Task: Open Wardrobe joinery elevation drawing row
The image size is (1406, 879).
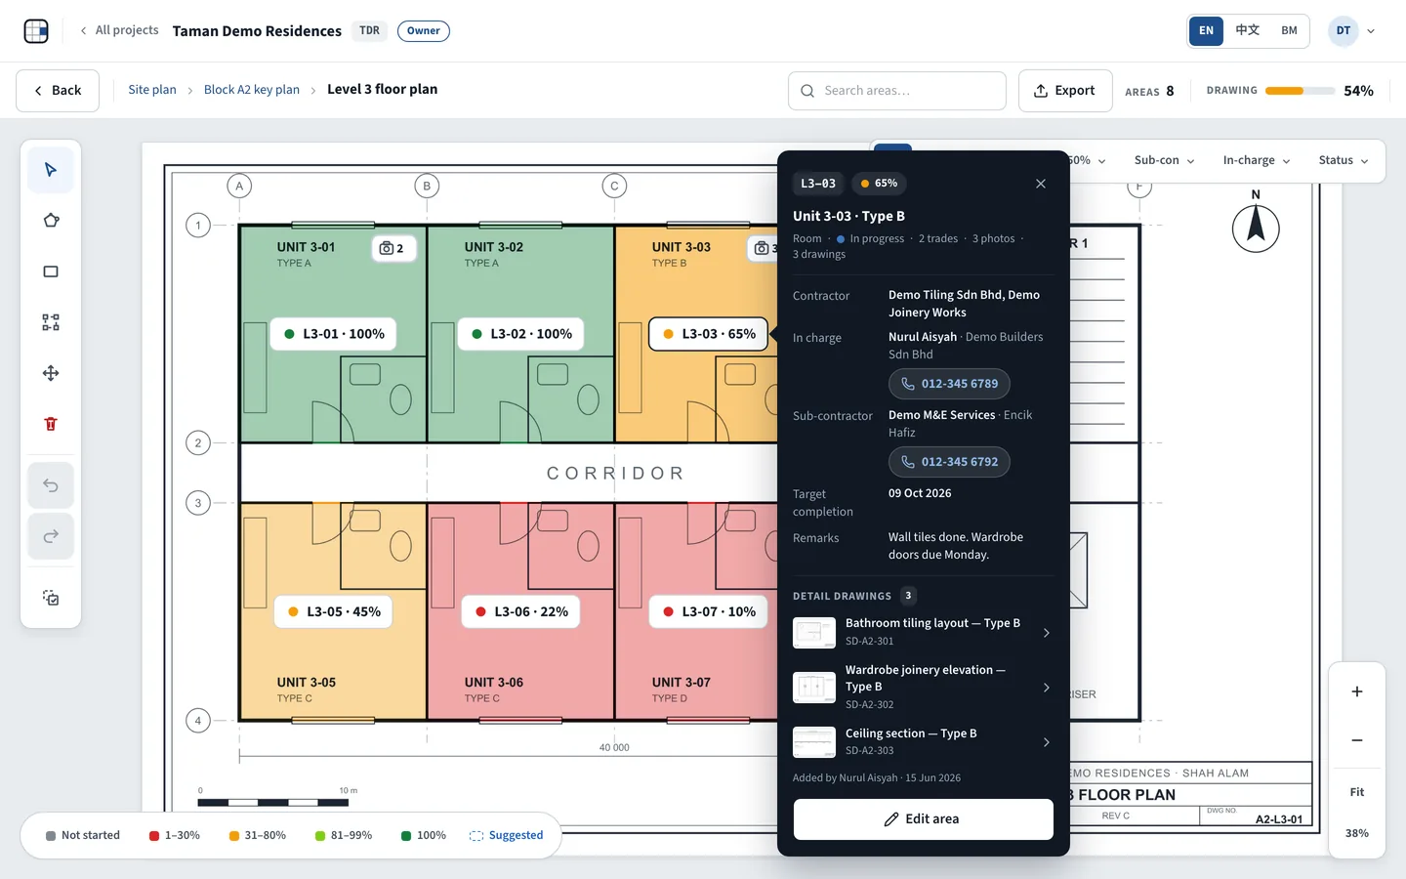Action: pyautogui.click(x=923, y=687)
